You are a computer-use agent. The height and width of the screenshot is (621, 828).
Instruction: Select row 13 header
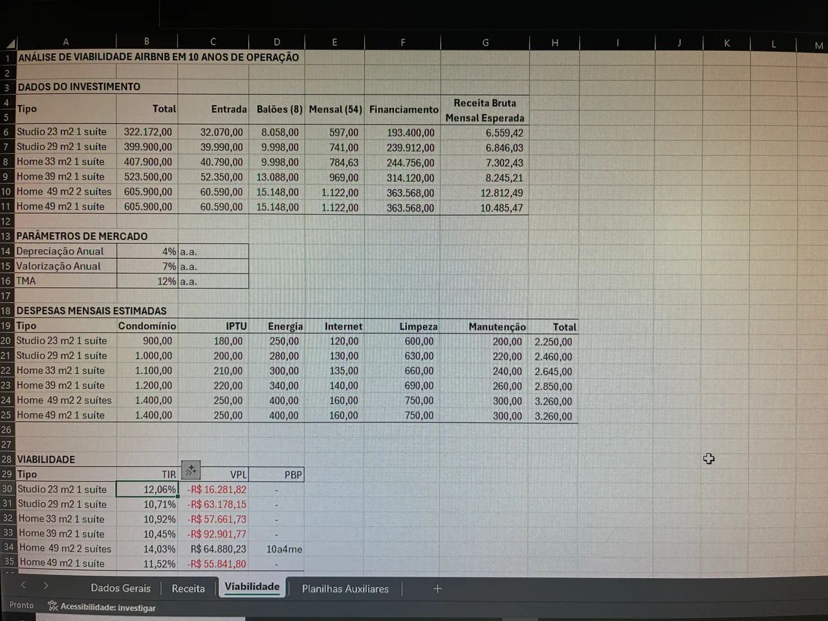7,236
